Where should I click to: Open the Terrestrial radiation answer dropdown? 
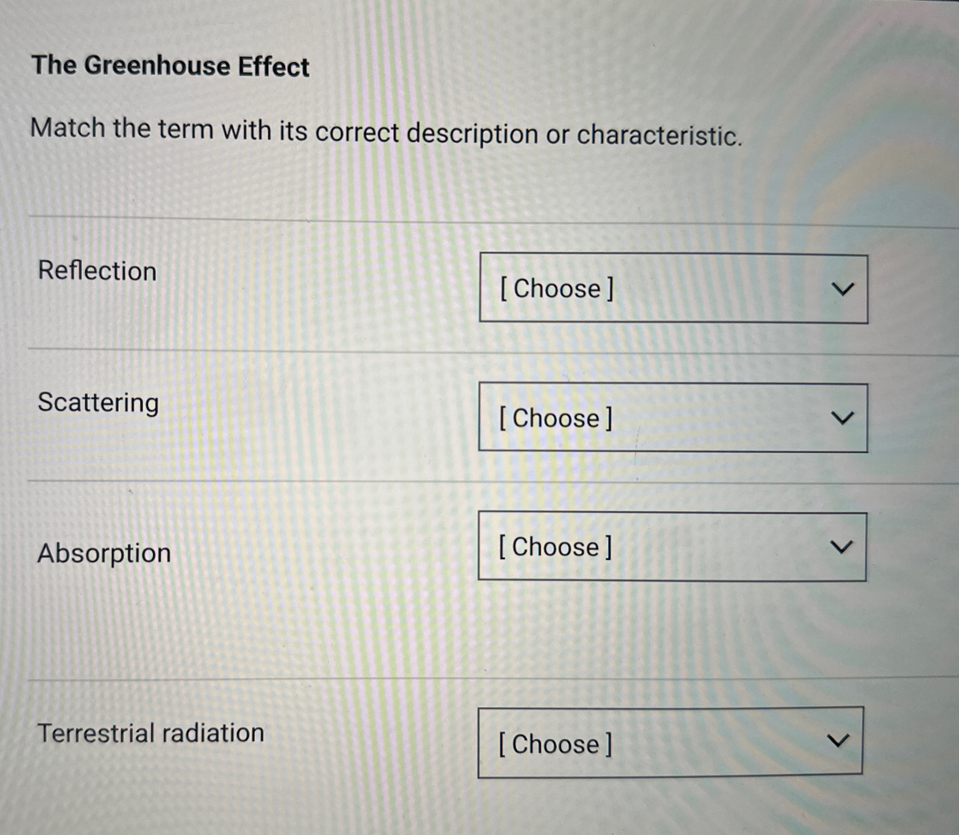pos(671,743)
